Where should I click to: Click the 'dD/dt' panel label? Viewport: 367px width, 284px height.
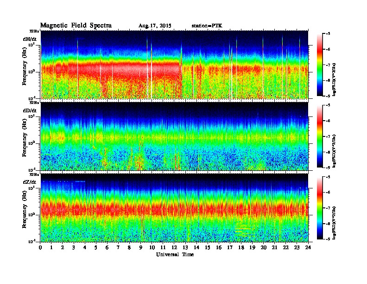[x=30, y=110]
